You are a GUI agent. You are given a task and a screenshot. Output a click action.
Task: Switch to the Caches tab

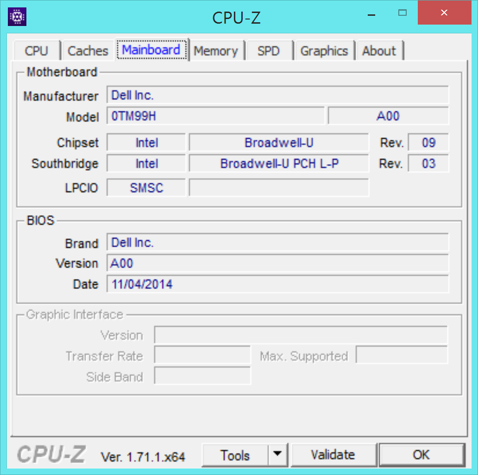click(x=88, y=51)
